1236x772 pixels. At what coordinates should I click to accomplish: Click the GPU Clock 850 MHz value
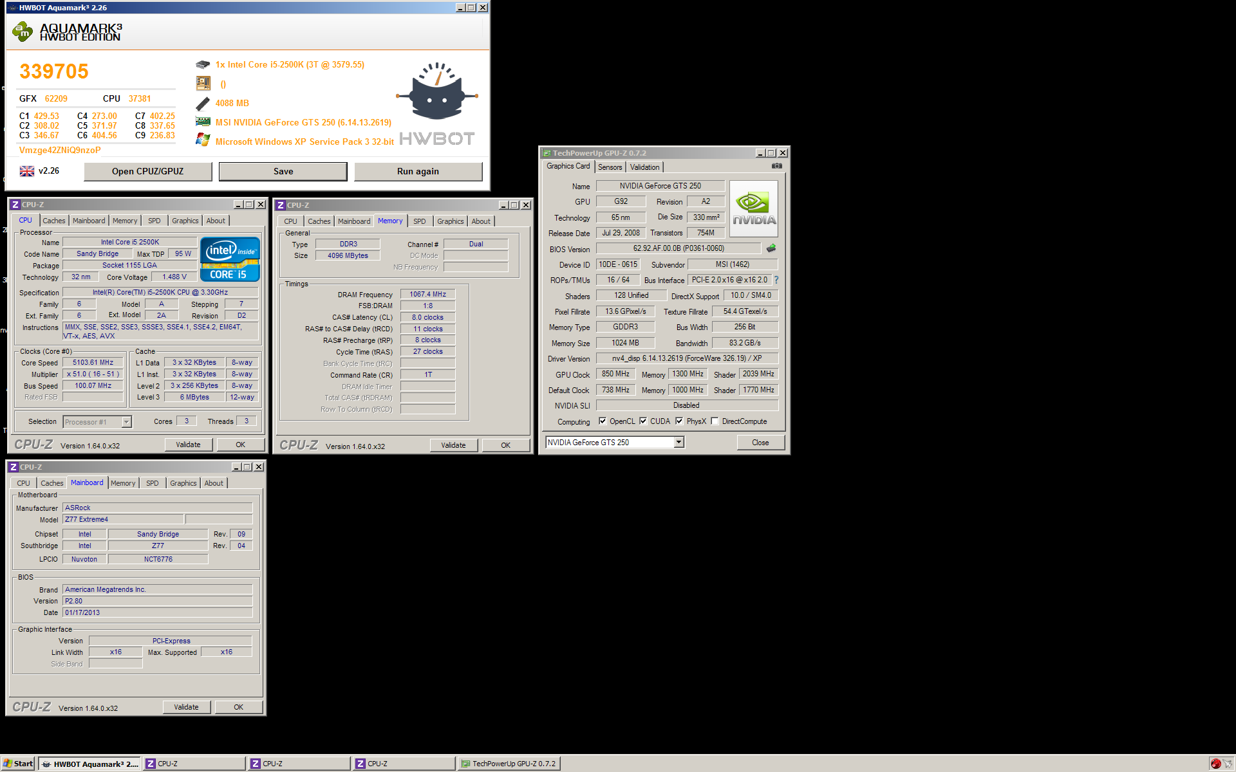click(616, 374)
